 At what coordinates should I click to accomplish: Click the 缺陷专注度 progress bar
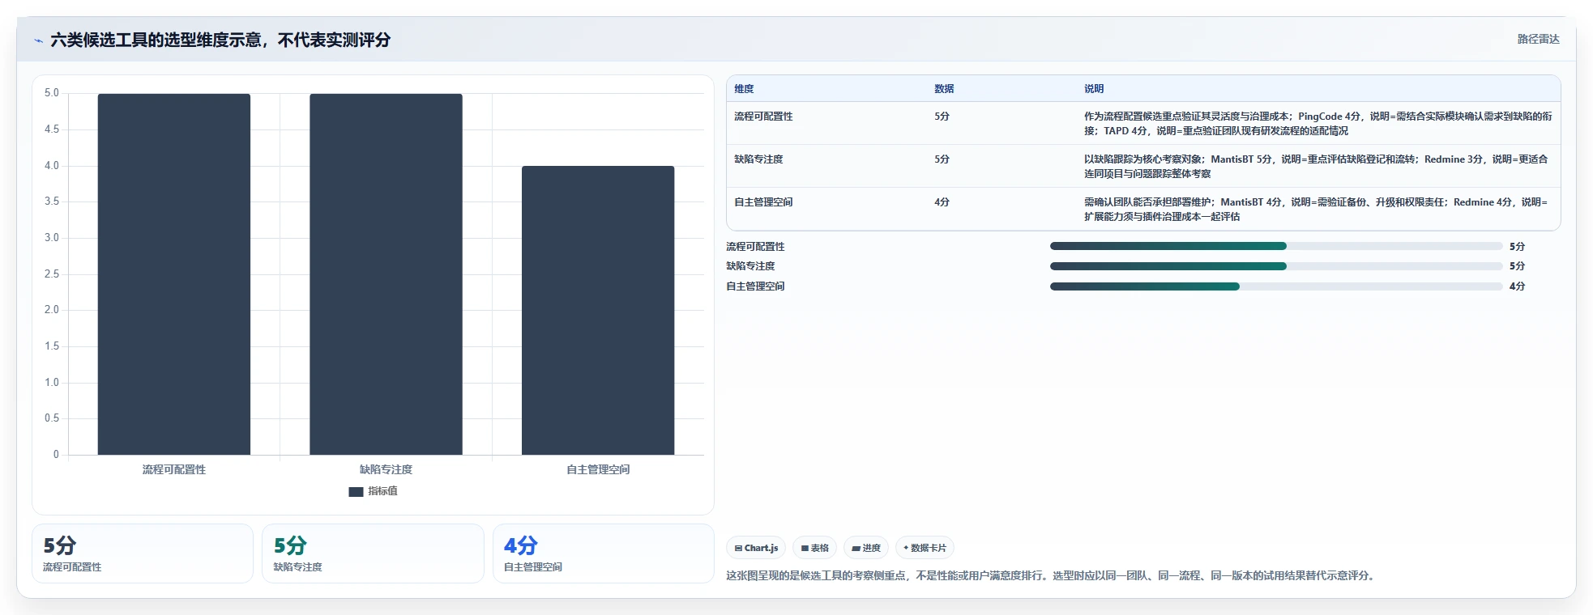click(1275, 266)
